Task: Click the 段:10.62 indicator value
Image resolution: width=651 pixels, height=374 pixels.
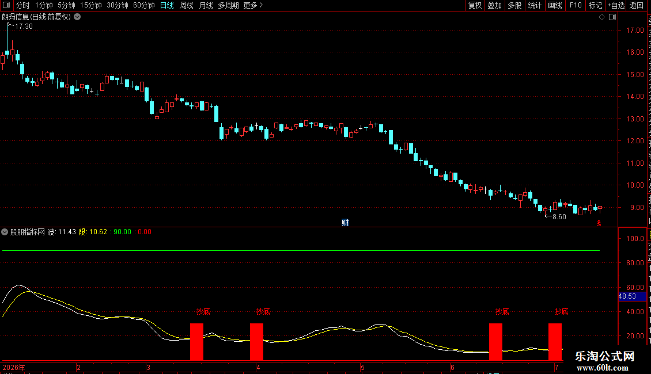Action: pos(93,232)
